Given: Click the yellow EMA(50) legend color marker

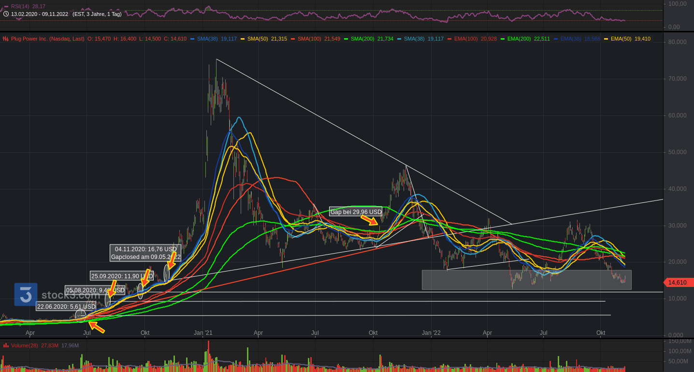Looking at the screenshot, I should [607, 39].
